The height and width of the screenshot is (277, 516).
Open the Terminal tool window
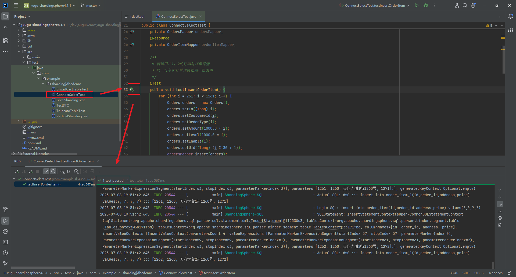pyautogui.click(x=5, y=242)
